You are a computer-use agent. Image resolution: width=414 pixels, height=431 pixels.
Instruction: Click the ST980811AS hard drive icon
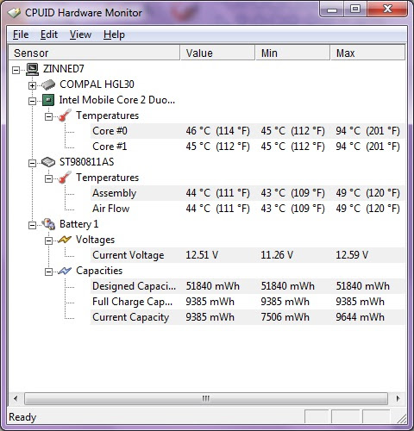pos(48,162)
